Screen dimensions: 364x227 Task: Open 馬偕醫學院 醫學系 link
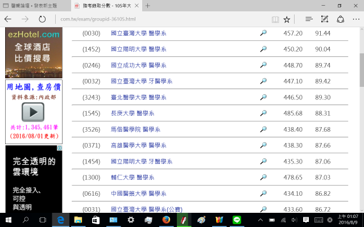click(x=135, y=129)
